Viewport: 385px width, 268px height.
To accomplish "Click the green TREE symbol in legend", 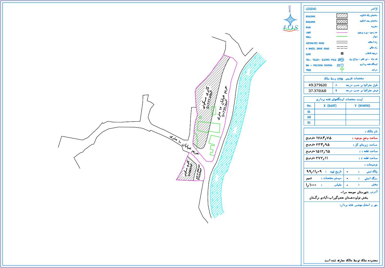I will (342, 70).
